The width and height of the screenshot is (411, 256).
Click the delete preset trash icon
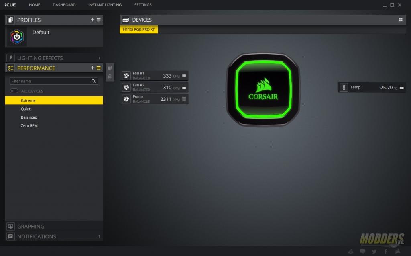tap(110, 76)
